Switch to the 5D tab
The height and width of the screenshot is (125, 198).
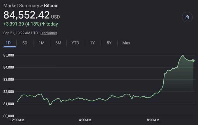(25, 43)
